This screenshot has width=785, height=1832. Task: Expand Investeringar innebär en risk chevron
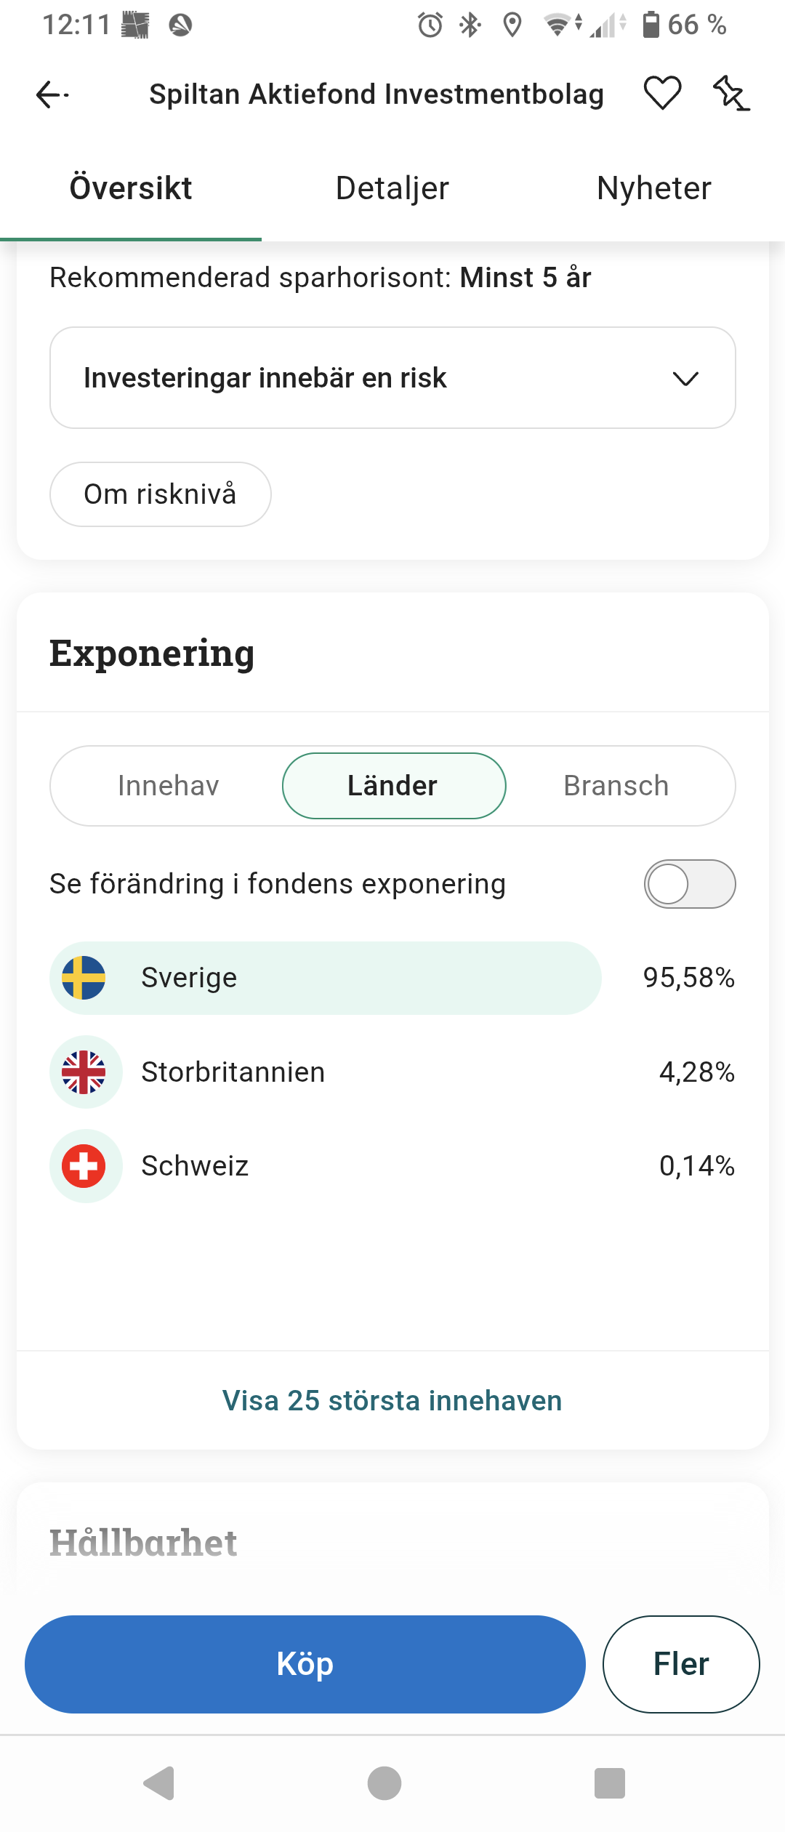coord(685,378)
